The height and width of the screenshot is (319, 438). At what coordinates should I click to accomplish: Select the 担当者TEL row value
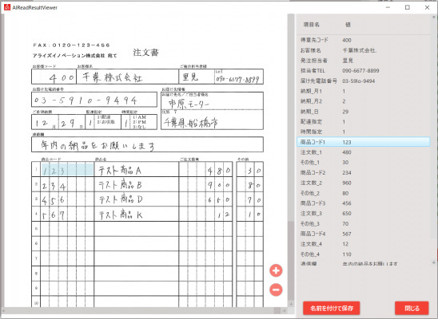(x=360, y=71)
